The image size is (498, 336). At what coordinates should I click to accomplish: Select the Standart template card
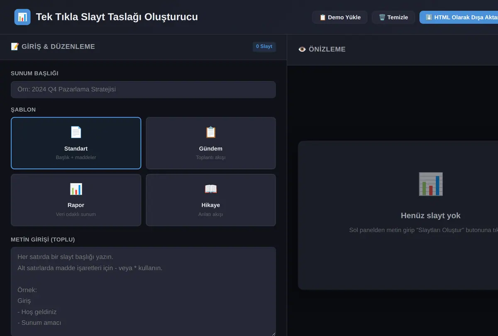point(76,143)
